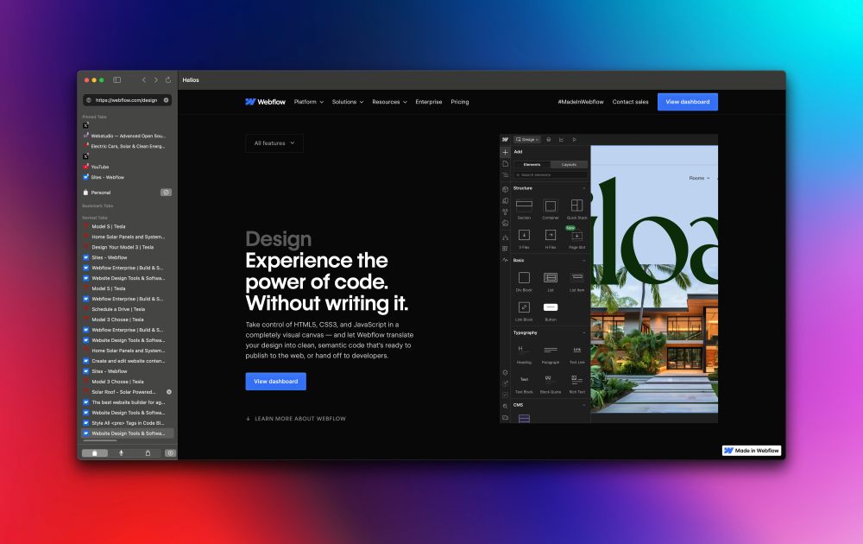
Task: Reload the page with the refresh icon
Action: click(168, 79)
